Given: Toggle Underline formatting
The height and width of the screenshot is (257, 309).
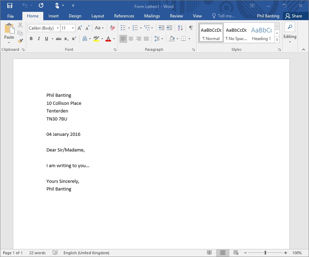Looking at the screenshot, I should (x=46, y=39).
